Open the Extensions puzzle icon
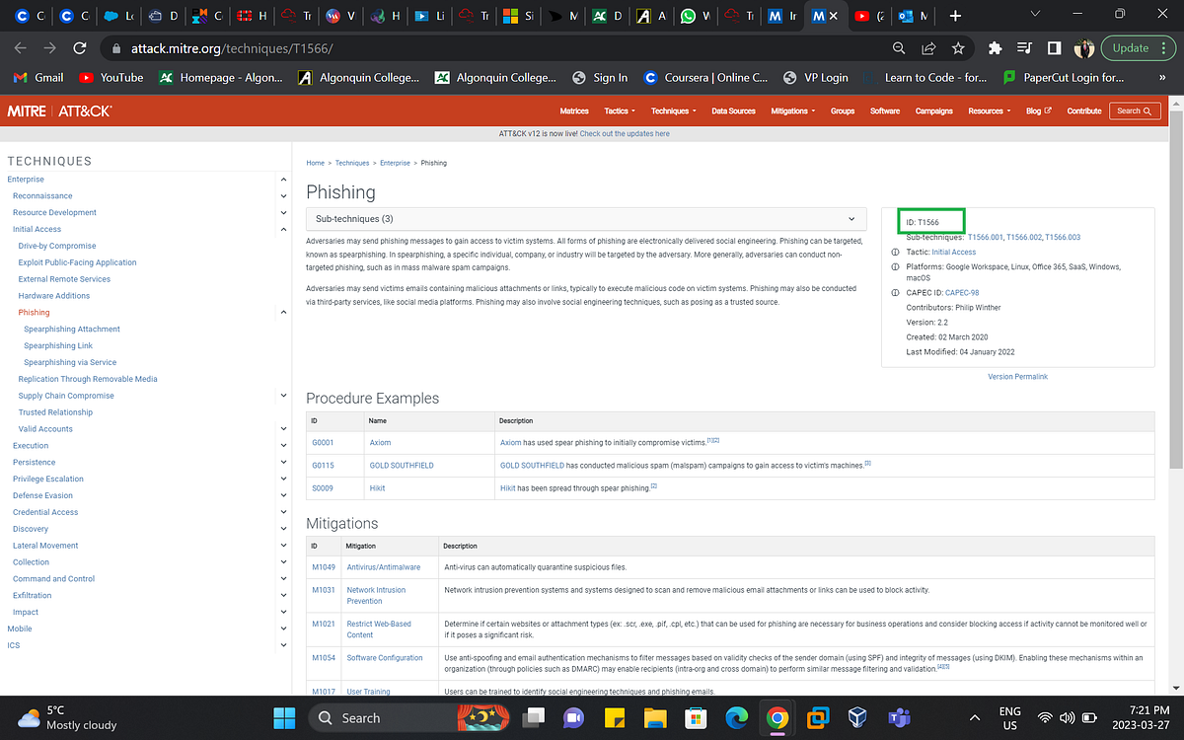This screenshot has height=740, width=1184. coord(995,46)
